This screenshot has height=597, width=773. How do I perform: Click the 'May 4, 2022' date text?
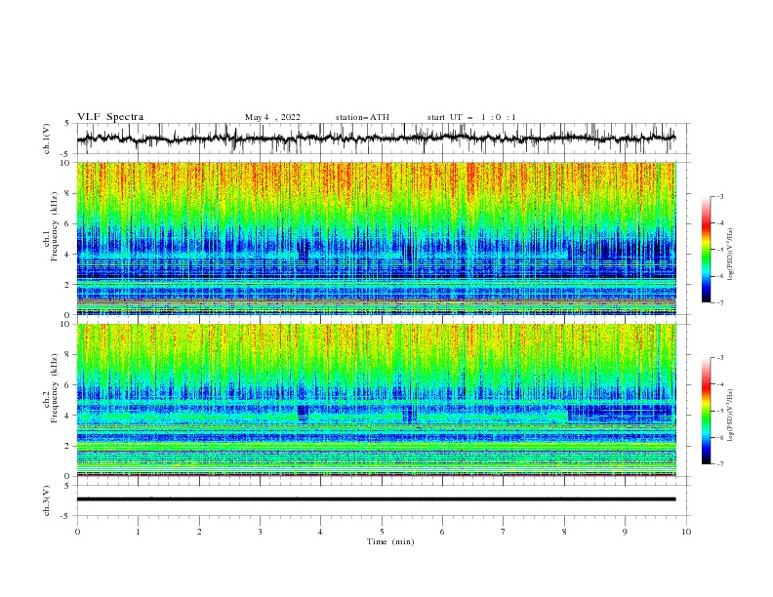pyautogui.click(x=272, y=117)
